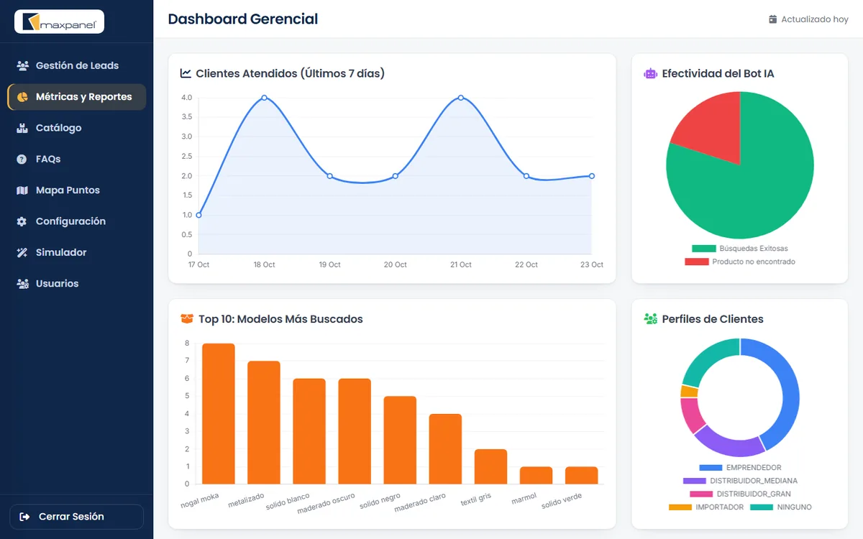Open Usuarios management page
The image size is (863, 539).
pos(76,284)
